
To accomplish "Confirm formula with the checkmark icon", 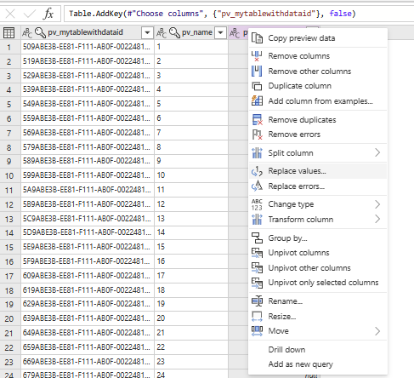I will point(29,14).
